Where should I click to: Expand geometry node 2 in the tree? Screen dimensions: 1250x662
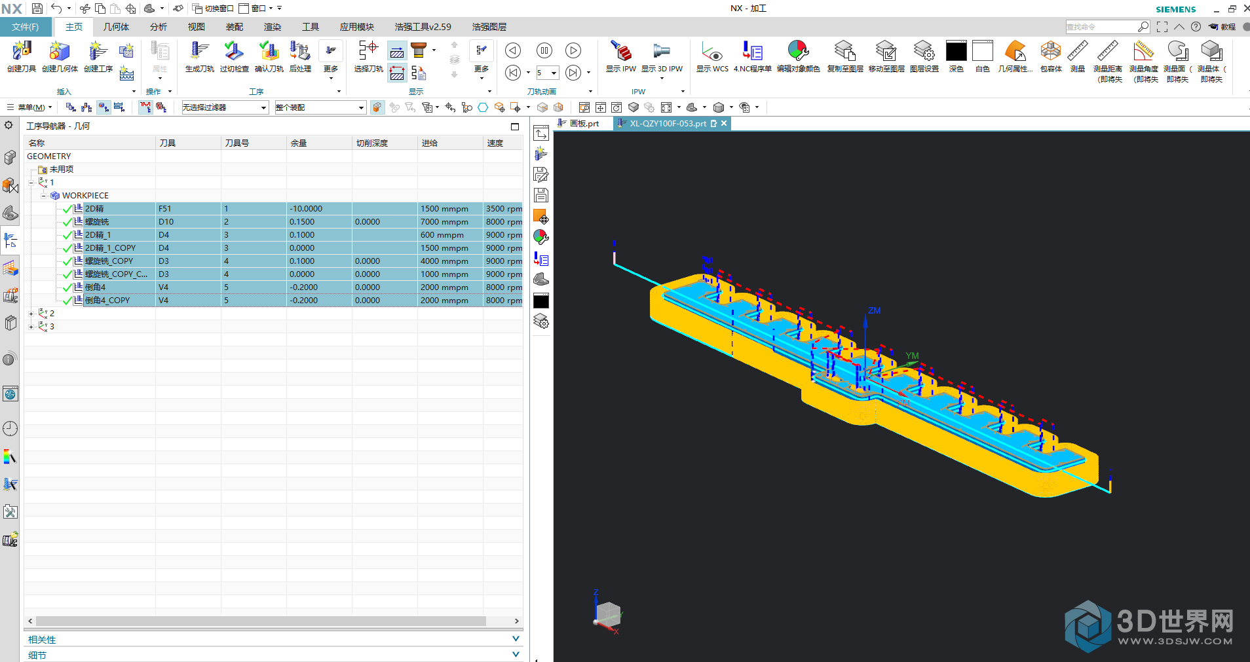point(31,314)
